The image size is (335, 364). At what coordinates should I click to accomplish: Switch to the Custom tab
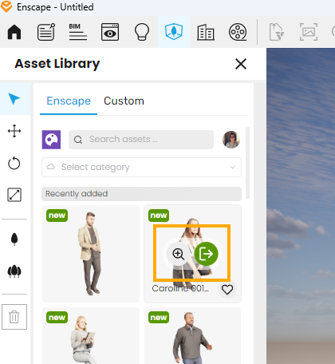124,101
